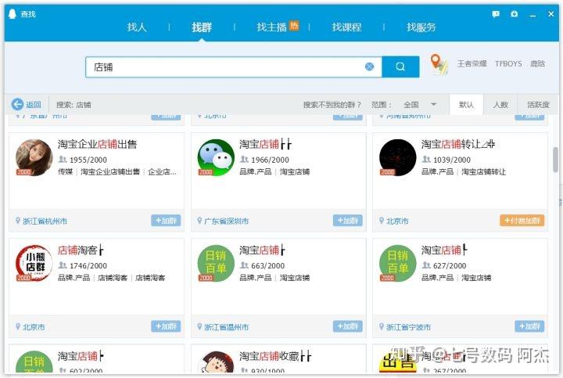
Task: Click the black avatar of 淘宝店铺转让
Action: [398, 157]
